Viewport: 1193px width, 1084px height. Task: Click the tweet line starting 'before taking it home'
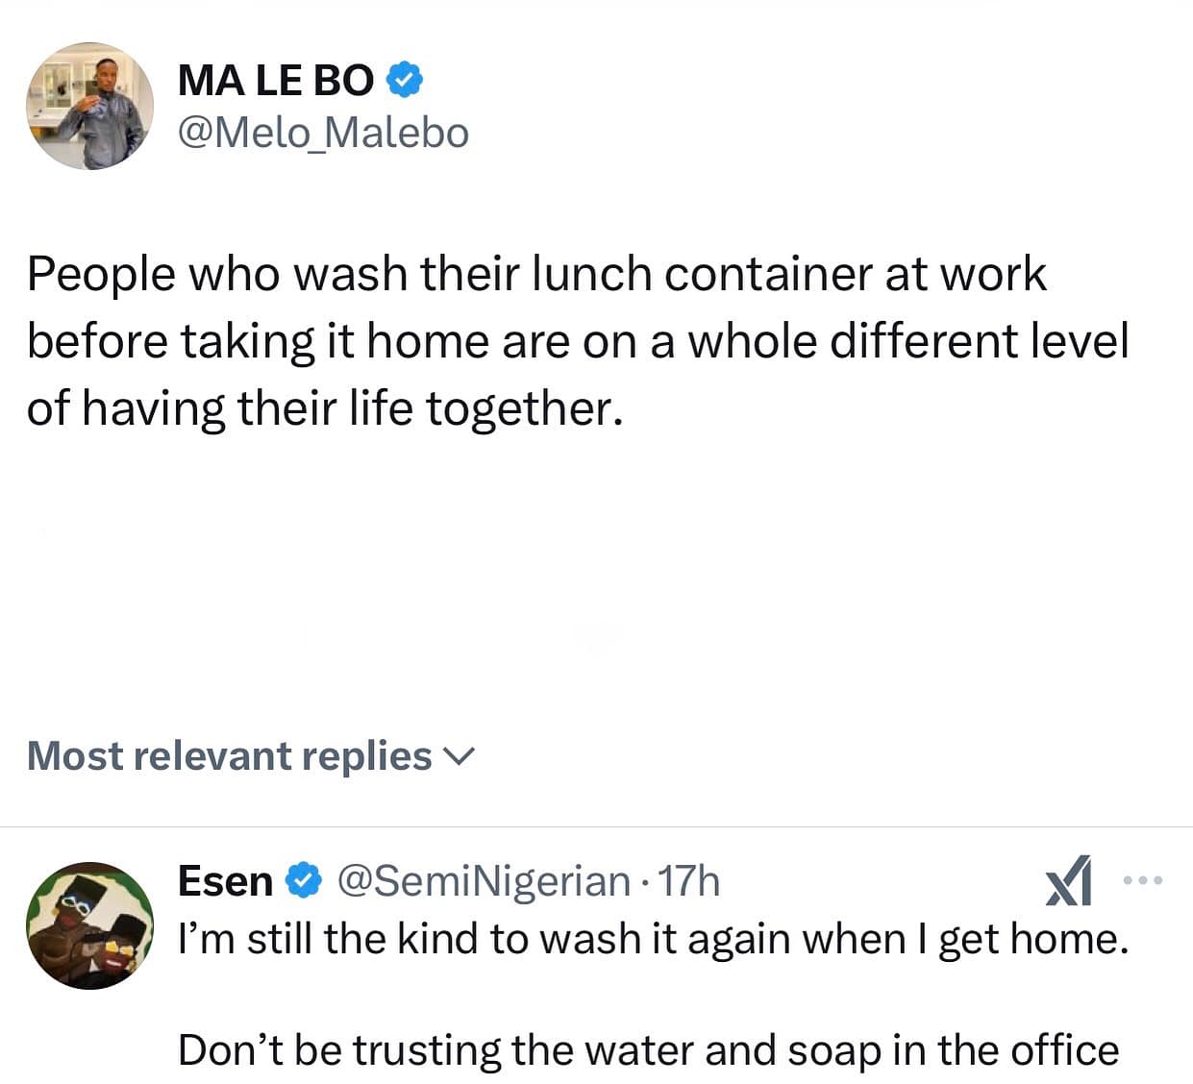[x=577, y=341]
